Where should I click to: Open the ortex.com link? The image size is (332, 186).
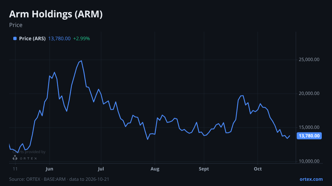click(x=311, y=179)
